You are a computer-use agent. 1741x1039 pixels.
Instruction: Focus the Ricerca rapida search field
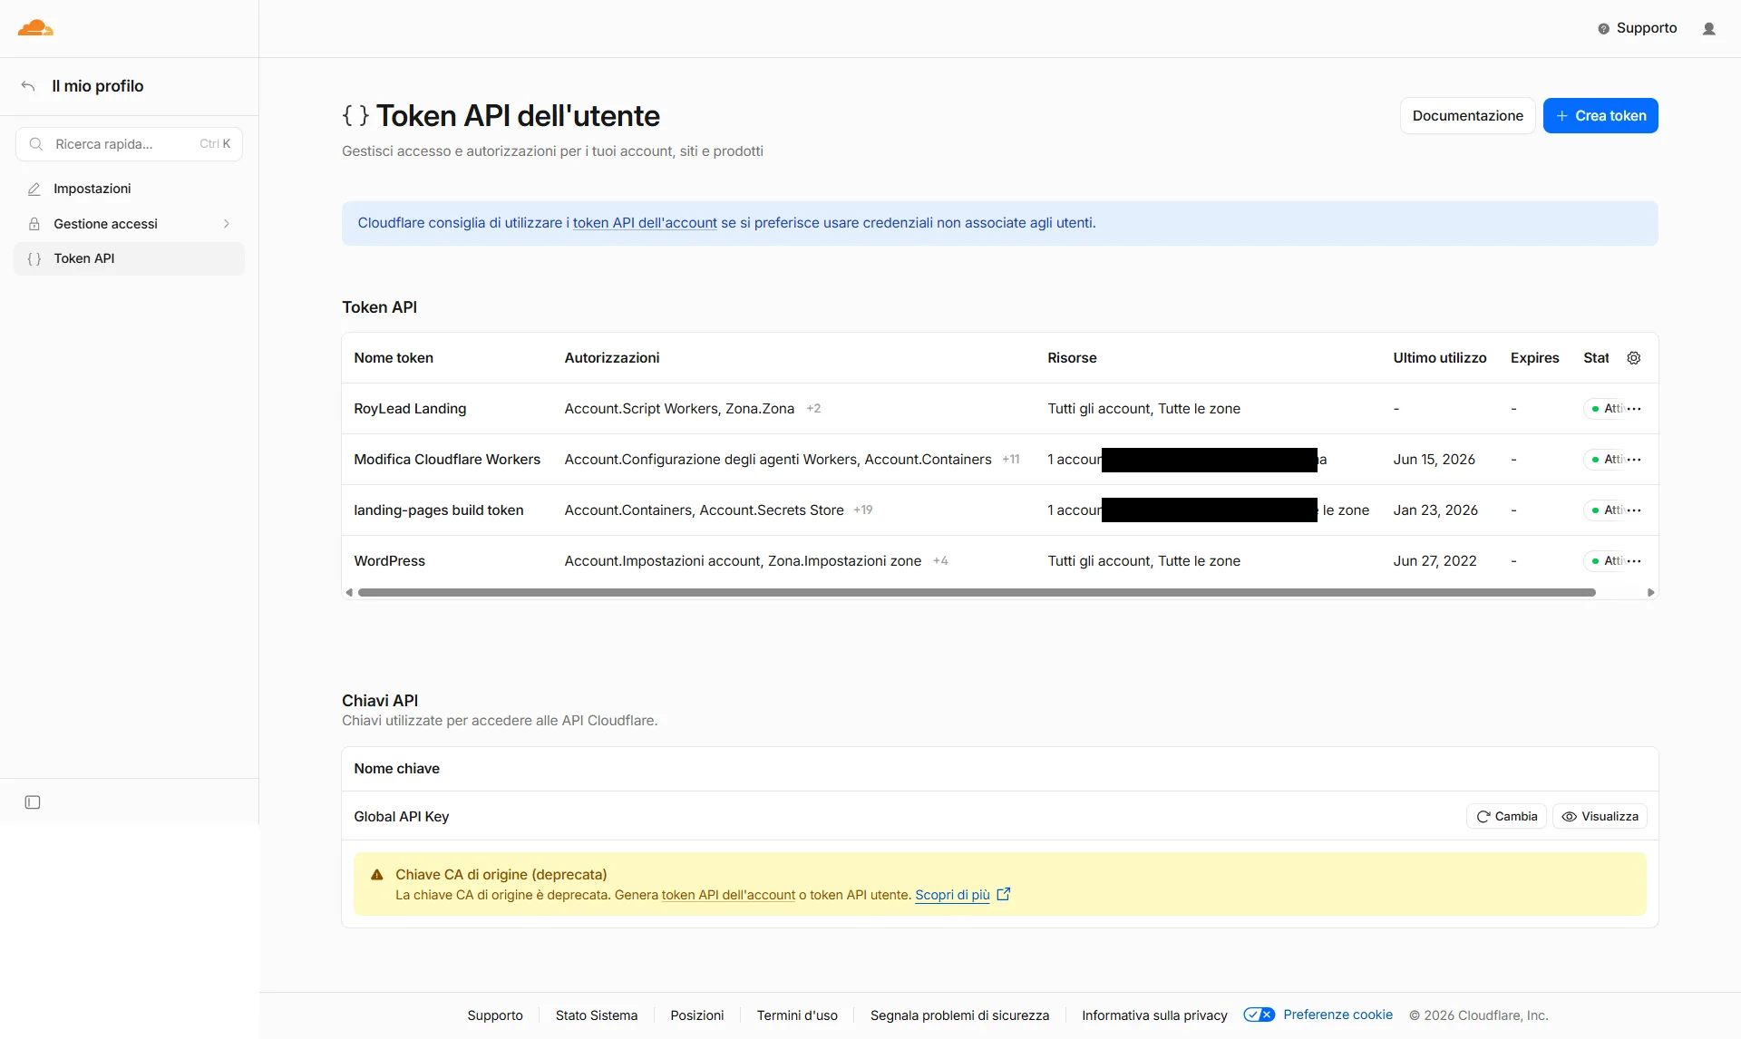pos(129,144)
